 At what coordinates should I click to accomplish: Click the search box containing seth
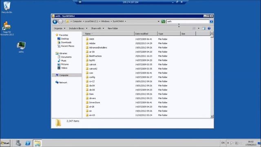[x=188, y=22]
